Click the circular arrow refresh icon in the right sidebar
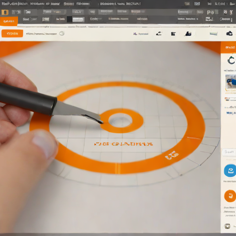The width and height of the screenshot is (236, 236). pyautogui.click(x=231, y=60)
